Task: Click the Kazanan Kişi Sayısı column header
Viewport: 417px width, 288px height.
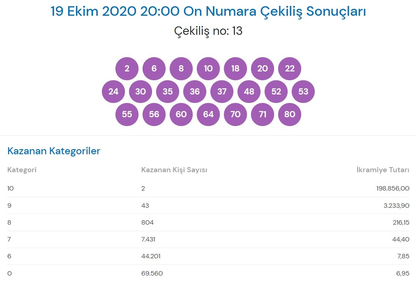Action: click(174, 170)
